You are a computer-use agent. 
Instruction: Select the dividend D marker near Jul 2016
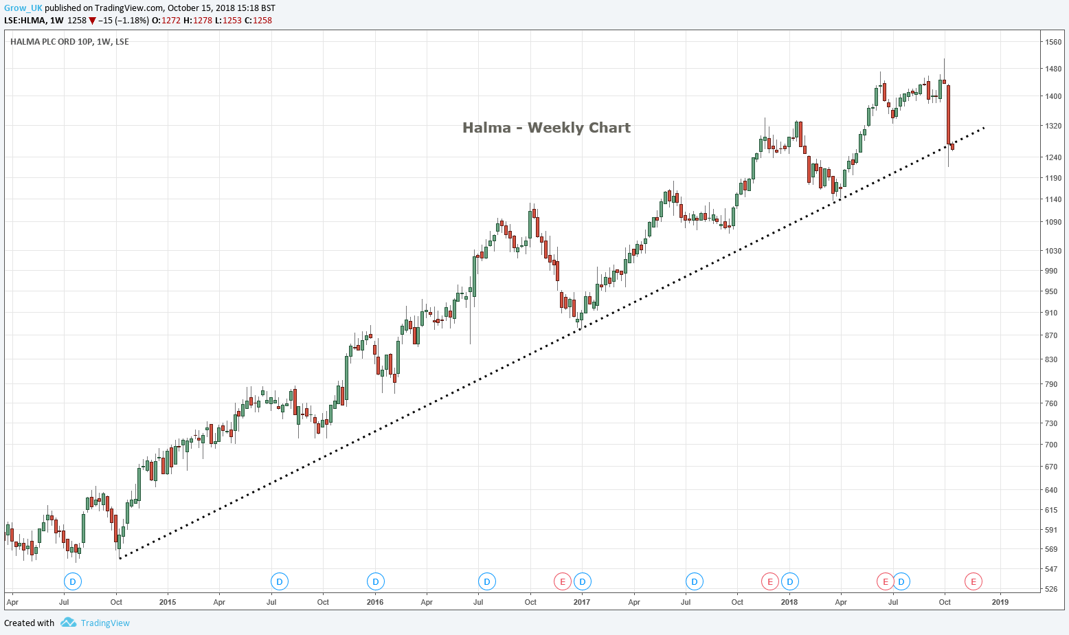point(486,581)
